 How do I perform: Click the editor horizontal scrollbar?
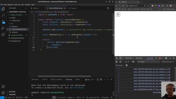(64, 76)
